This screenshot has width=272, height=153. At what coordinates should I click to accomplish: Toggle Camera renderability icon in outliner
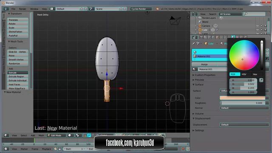tap(265, 26)
